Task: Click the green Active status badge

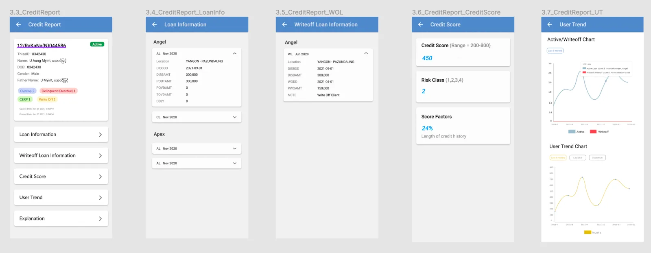Action: [x=97, y=44]
